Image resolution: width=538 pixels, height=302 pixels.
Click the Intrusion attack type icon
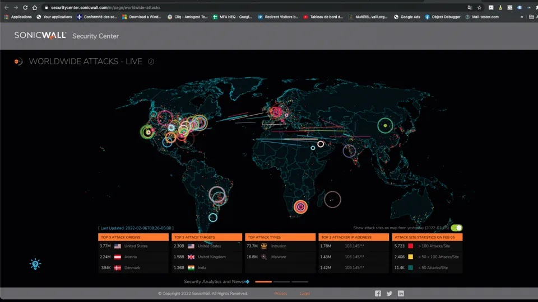point(264,246)
